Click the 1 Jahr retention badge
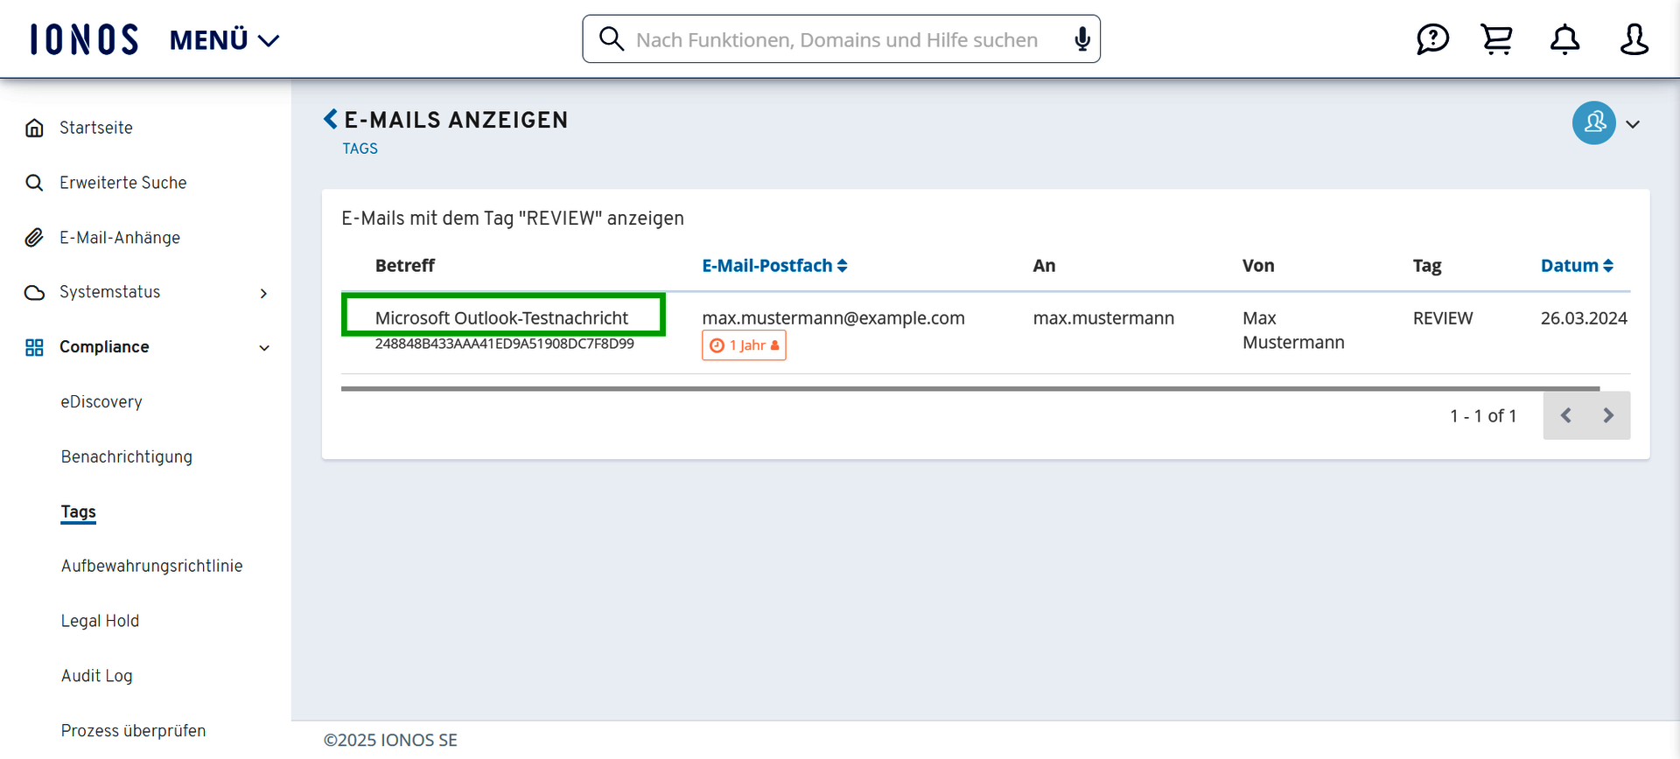 click(744, 345)
